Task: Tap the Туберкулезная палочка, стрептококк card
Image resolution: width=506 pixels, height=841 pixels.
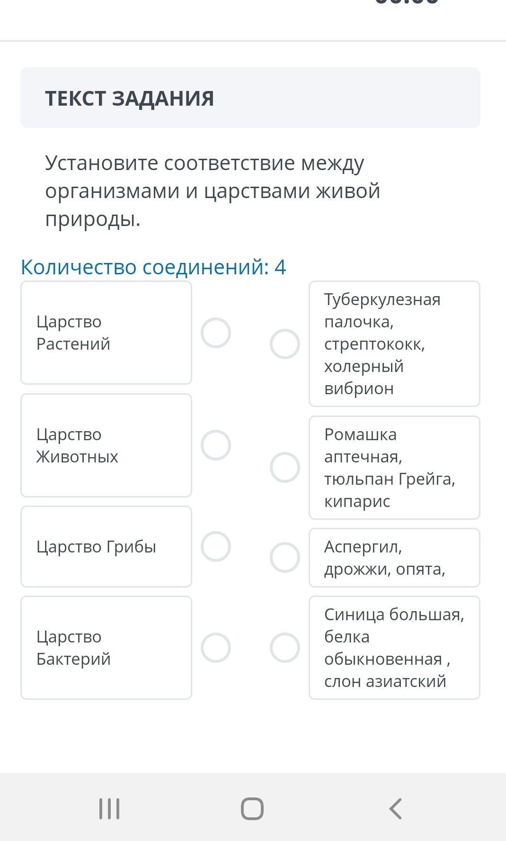Action: click(x=394, y=344)
